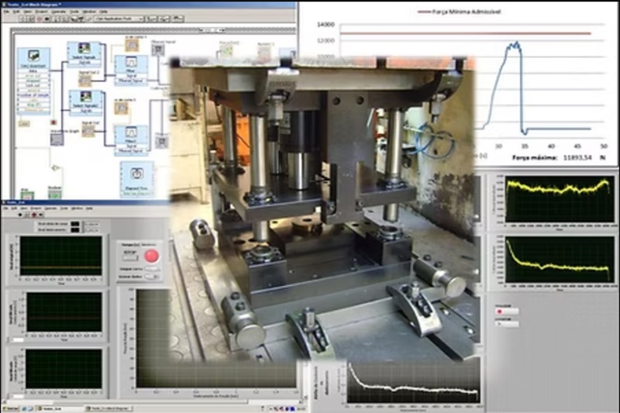This screenshot has height=413, width=620.
Task: Click small red stop terminal below DAQ Assistant
Action: (53, 122)
